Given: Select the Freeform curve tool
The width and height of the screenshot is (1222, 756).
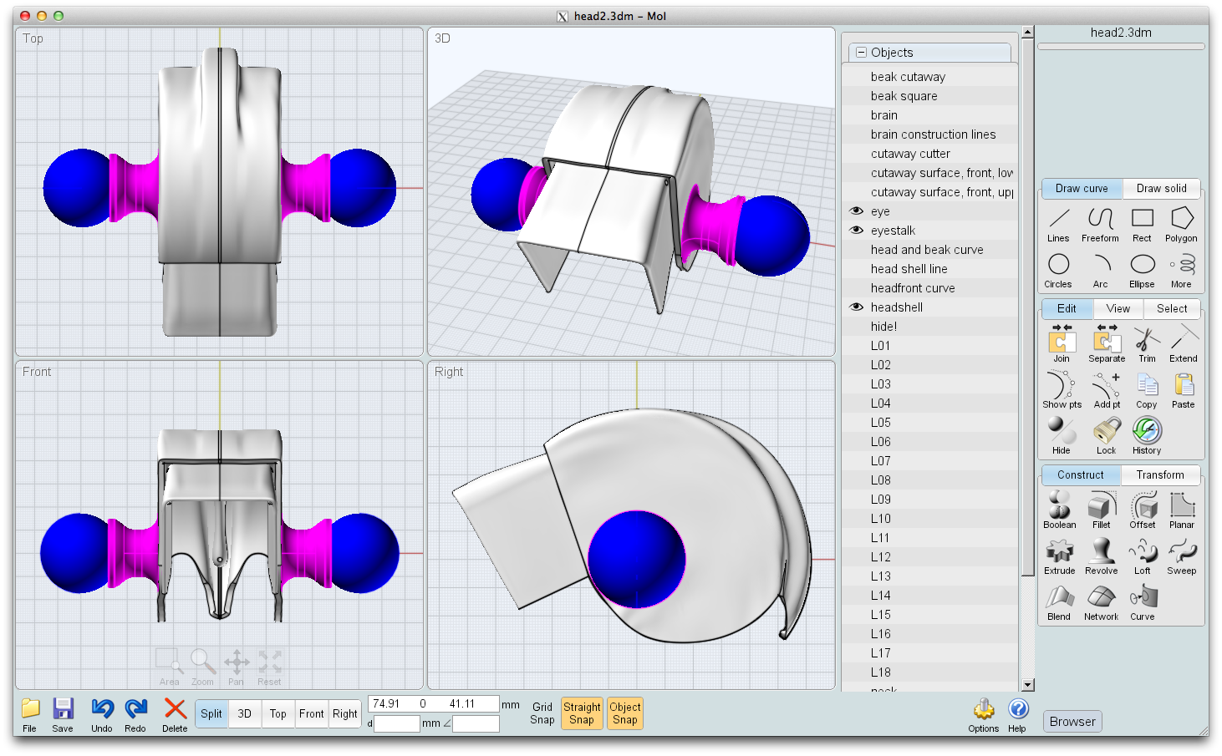Looking at the screenshot, I should (x=1099, y=223).
